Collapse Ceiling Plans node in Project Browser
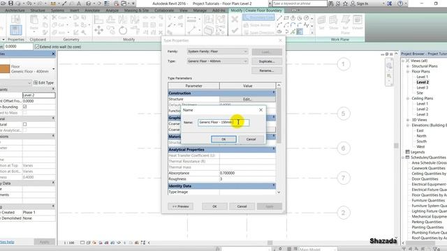 coord(408,98)
